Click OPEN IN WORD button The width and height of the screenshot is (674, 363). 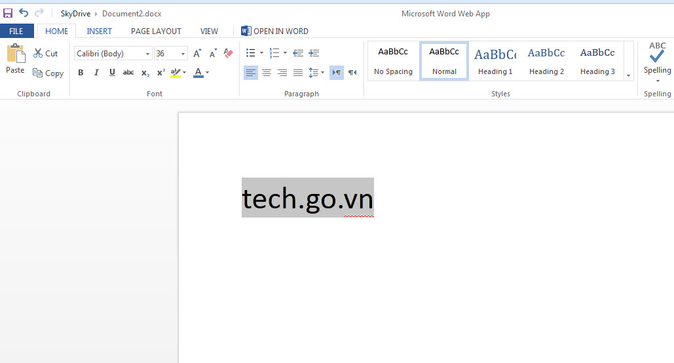coord(274,31)
